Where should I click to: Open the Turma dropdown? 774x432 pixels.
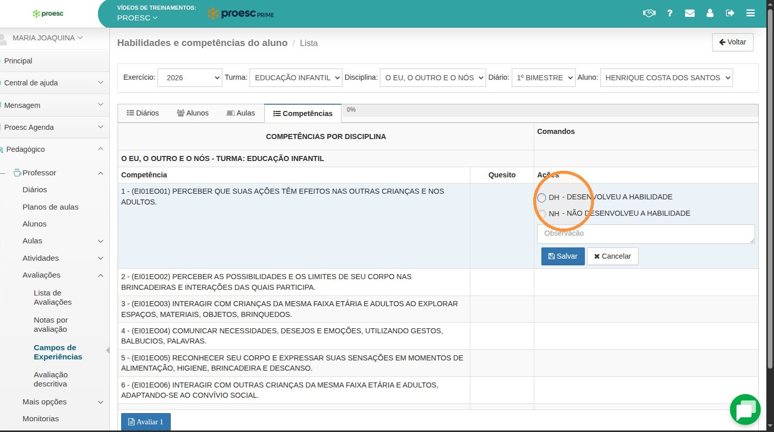[295, 78]
